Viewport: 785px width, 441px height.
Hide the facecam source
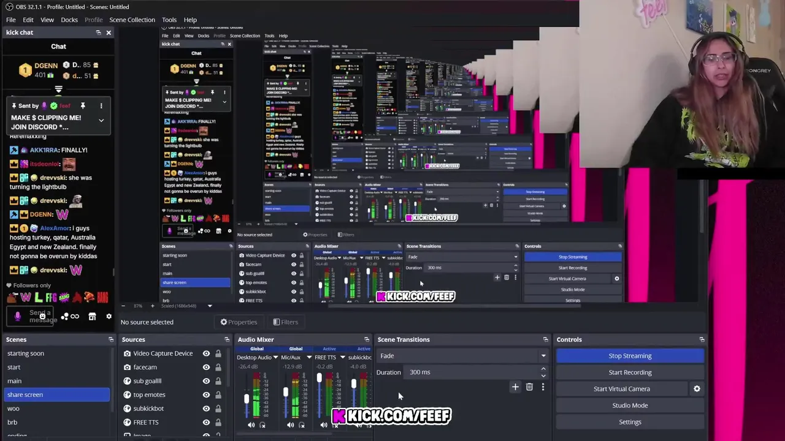pyautogui.click(x=206, y=367)
